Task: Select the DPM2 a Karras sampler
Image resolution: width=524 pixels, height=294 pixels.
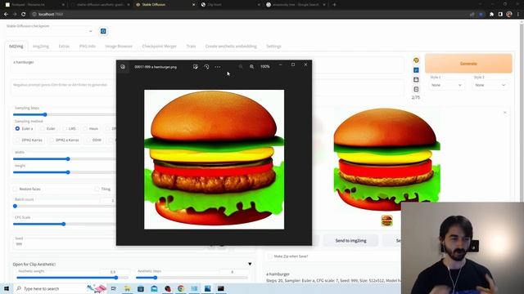Action: click(x=64, y=140)
